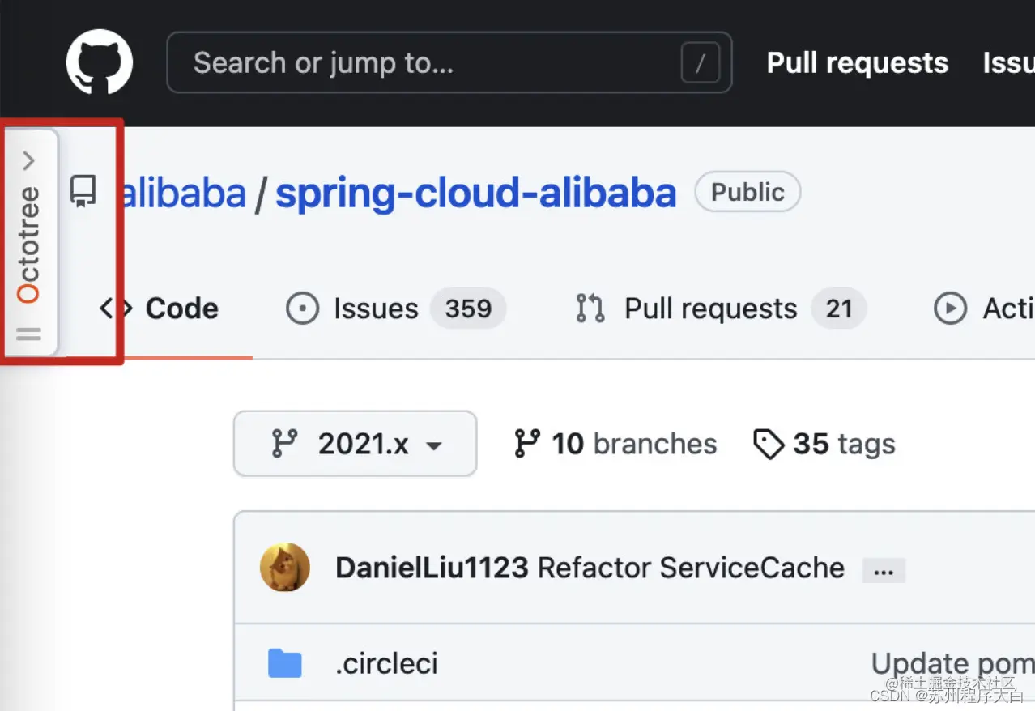
Task: Switch to the Code tab
Action: coord(160,309)
